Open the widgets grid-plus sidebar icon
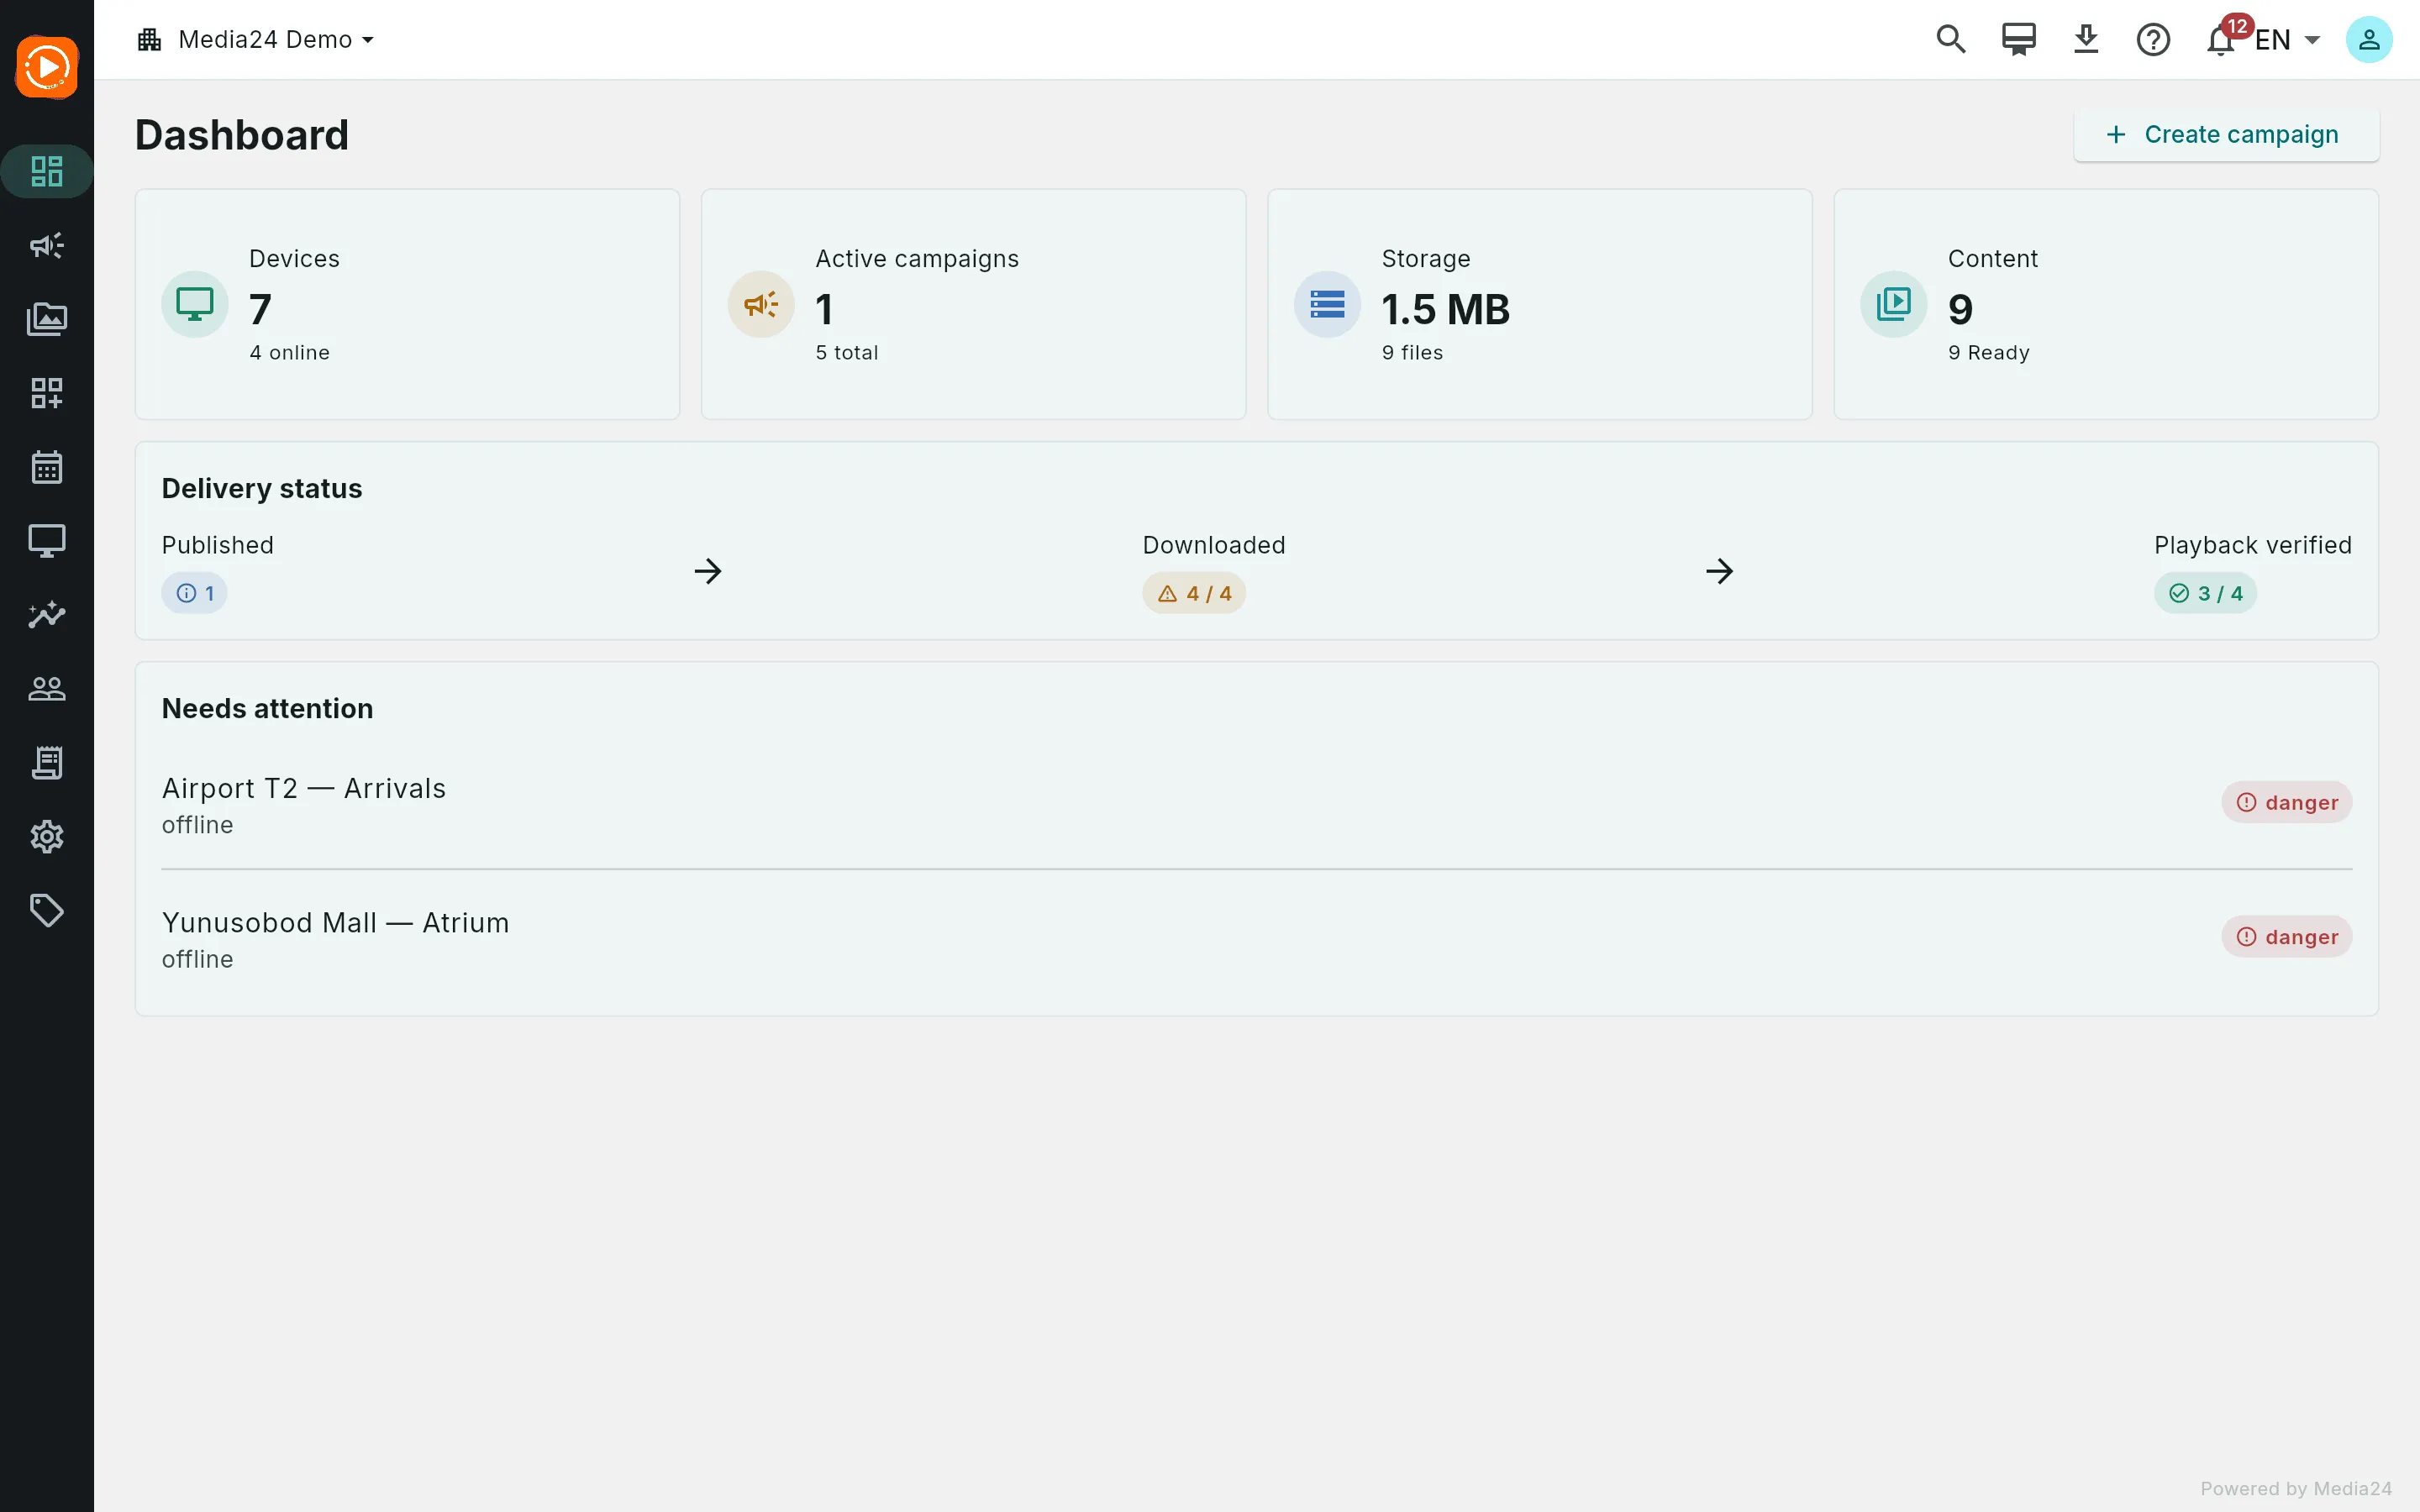Image resolution: width=2420 pixels, height=1512 pixels. (x=47, y=393)
